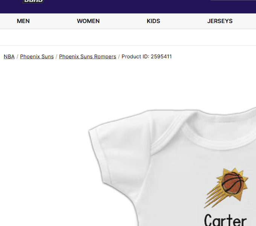This screenshot has width=256, height=226.
Task: Open the JERSEYS category menu
Action: (220, 21)
